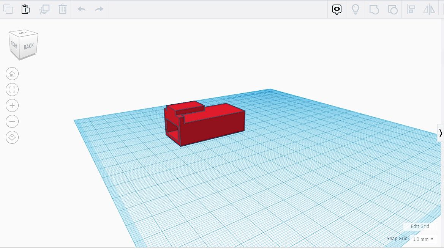Click the Ungroup shapes icon
The image size is (444, 250).
(392, 9)
